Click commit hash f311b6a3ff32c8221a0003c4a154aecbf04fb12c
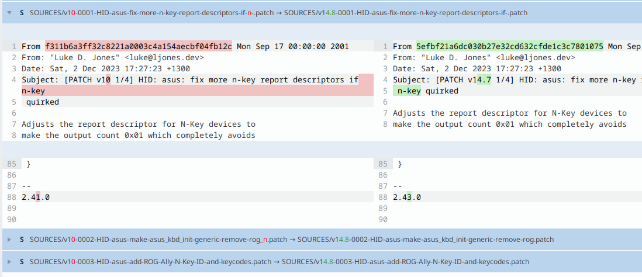 [x=139, y=46]
